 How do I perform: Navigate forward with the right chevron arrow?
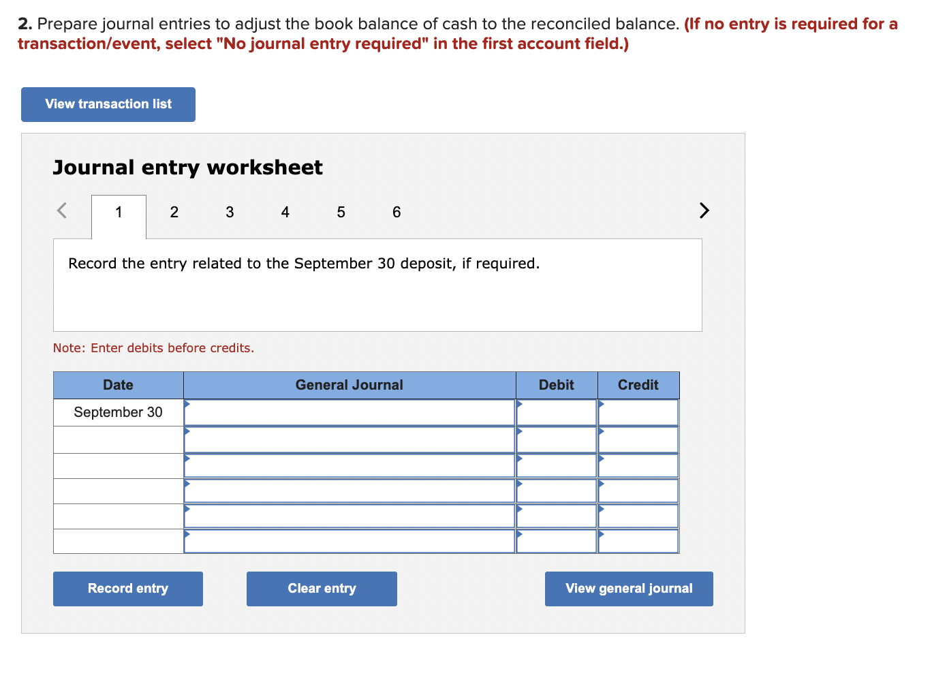click(704, 211)
